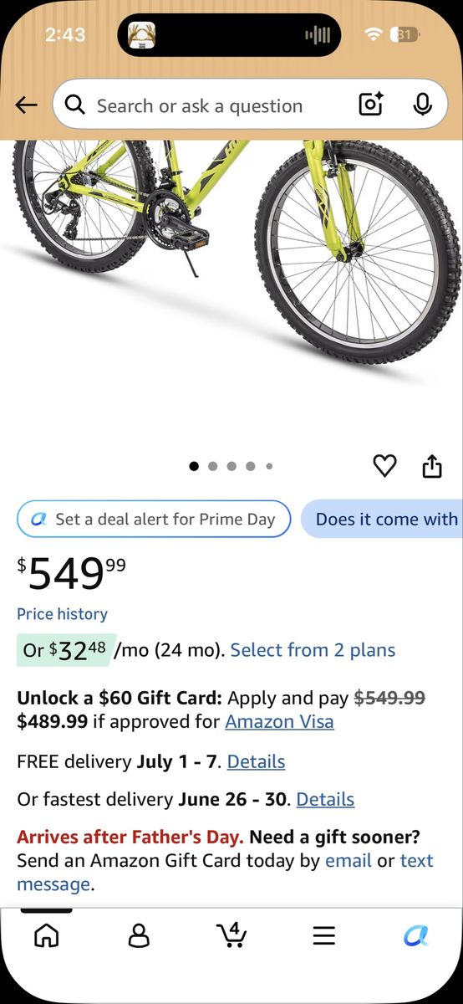Expand Details for FREE delivery July 1 - 7

[x=256, y=761]
